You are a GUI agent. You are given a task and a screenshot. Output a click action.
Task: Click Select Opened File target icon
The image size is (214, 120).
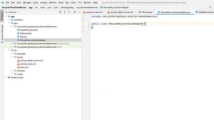pyautogui.click(x=60, y=12)
